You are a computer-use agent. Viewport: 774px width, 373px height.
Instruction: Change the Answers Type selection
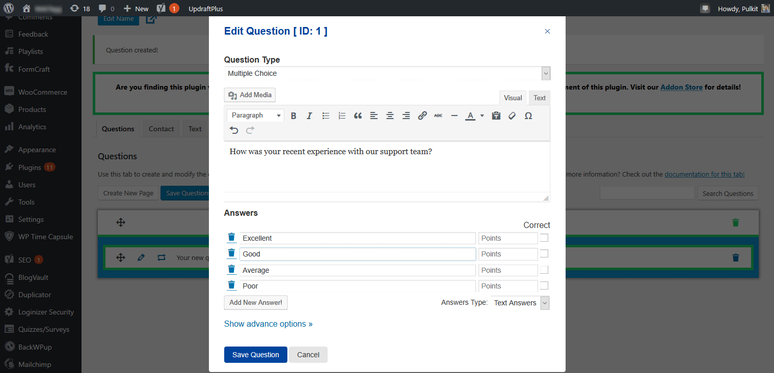click(x=544, y=302)
